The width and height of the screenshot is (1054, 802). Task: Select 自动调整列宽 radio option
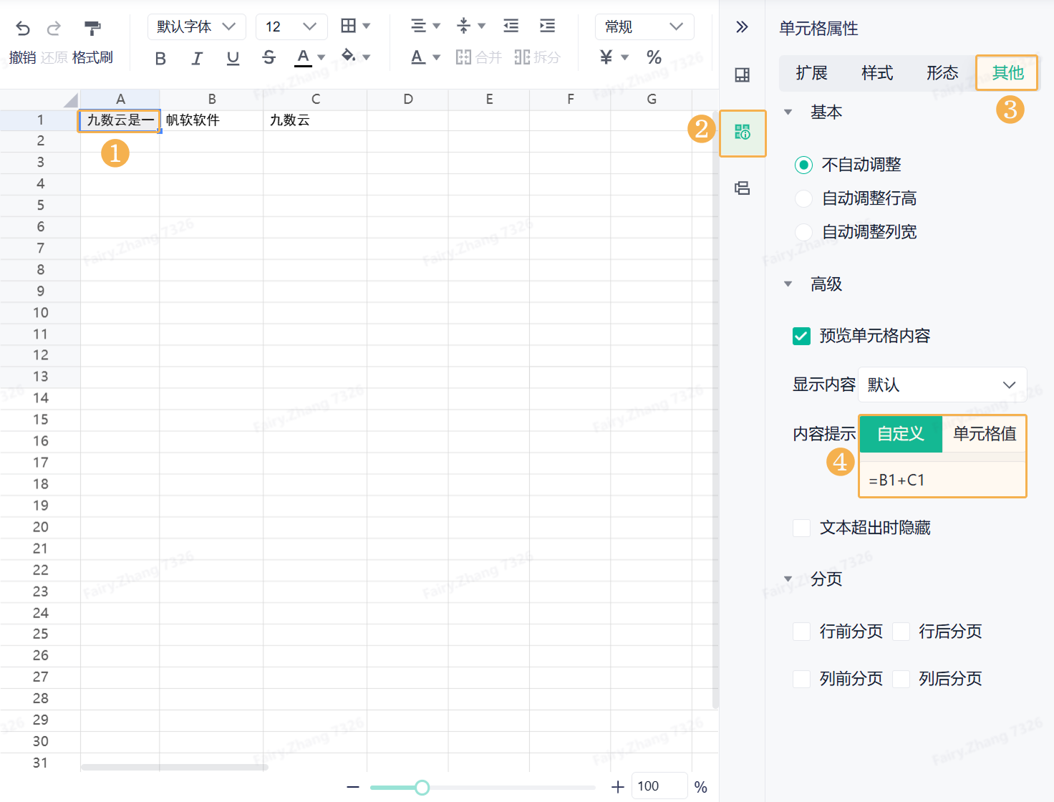804,232
